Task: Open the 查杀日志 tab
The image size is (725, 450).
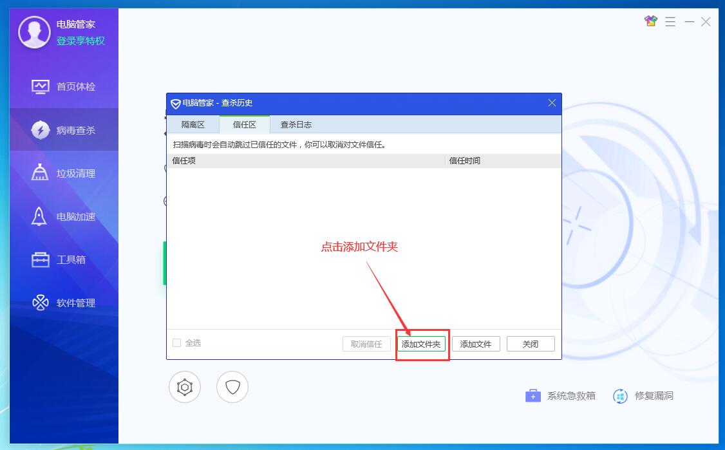Action: pyautogui.click(x=296, y=124)
